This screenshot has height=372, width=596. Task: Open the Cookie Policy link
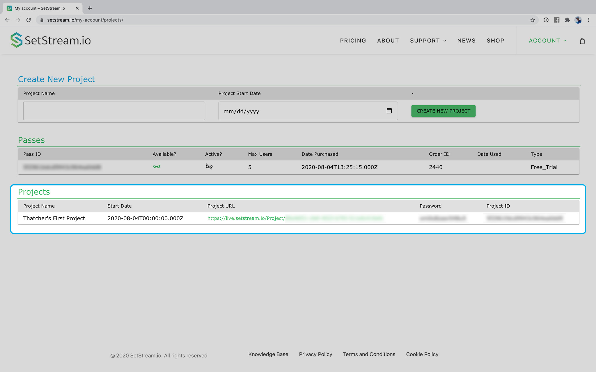[x=422, y=354]
